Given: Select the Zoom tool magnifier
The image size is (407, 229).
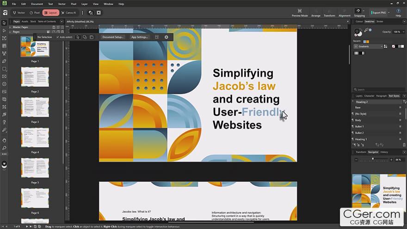Looking at the screenshot, I should pos(4,148).
